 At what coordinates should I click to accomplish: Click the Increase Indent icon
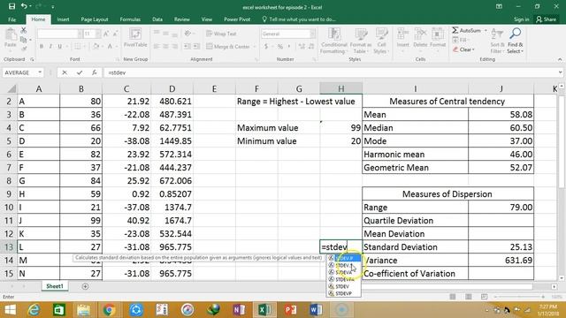pyautogui.click(x=196, y=46)
